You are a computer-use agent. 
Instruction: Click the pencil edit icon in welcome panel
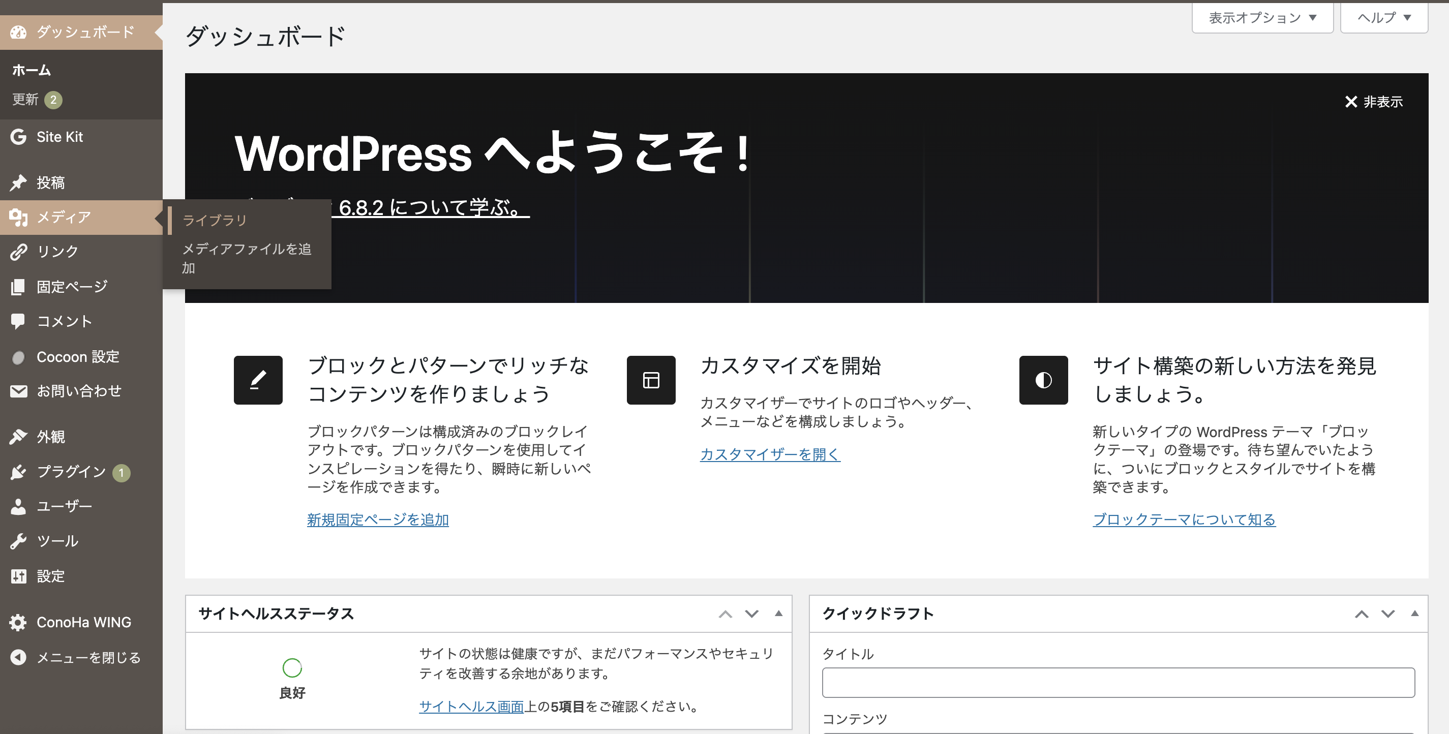258,380
